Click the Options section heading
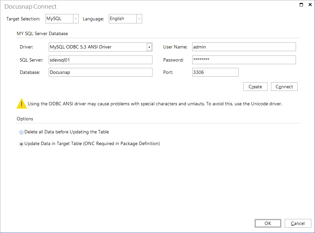Image resolution: width=315 pixels, height=233 pixels. point(25,119)
